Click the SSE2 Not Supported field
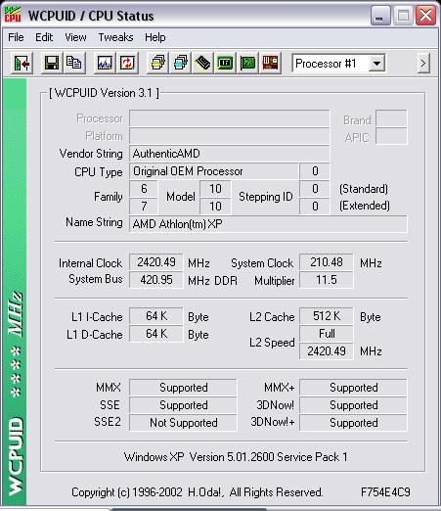The image size is (441, 511). click(183, 423)
